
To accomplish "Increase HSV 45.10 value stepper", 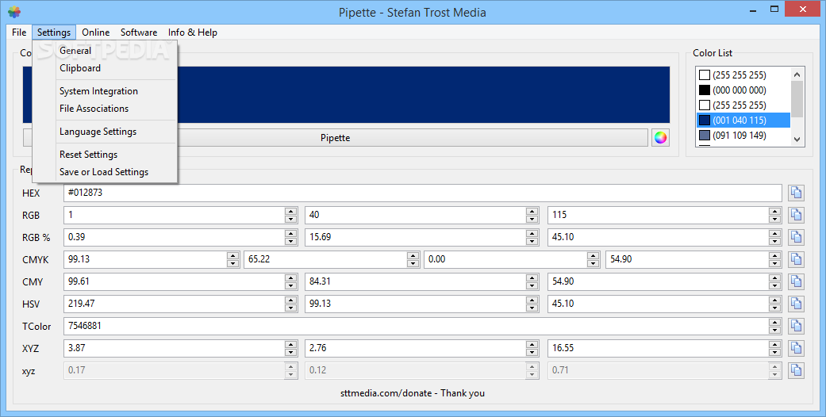I will tap(774, 300).
